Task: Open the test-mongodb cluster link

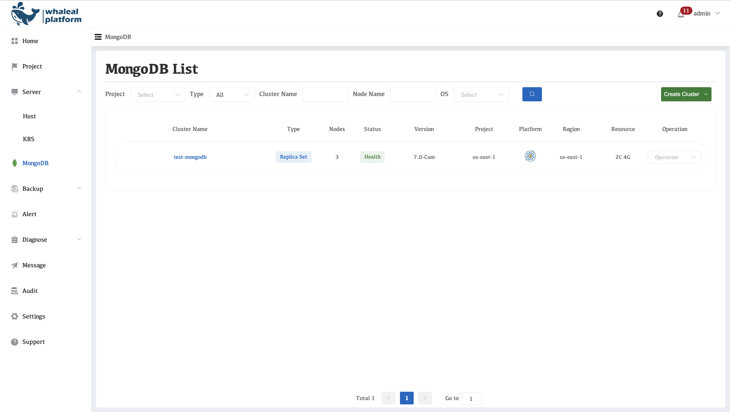Action: pyautogui.click(x=190, y=157)
